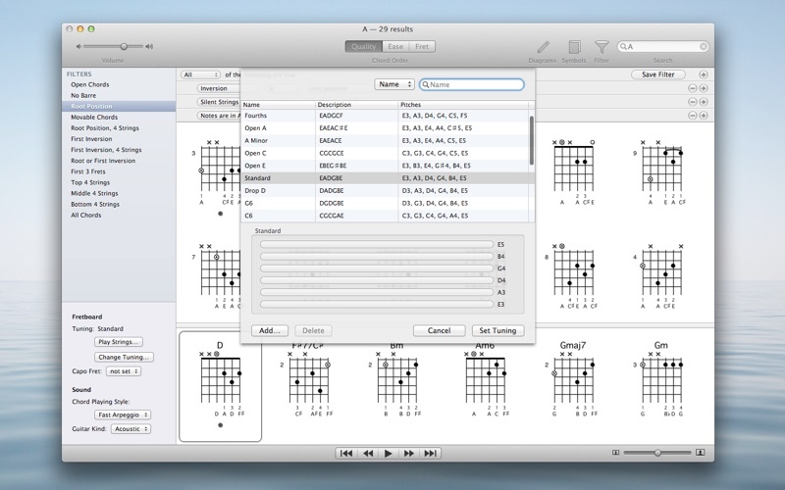Select the Gmaj7 chord diagram
Viewport: 785px width, 490px height.
coord(573,381)
